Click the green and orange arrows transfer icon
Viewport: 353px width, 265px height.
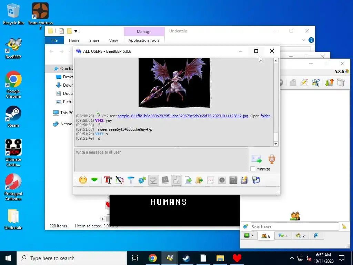pos(329,82)
